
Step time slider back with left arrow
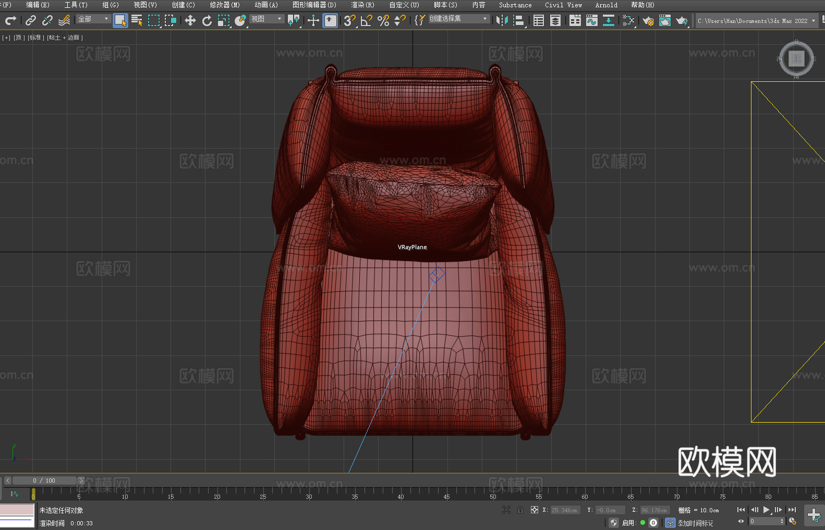coord(7,480)
